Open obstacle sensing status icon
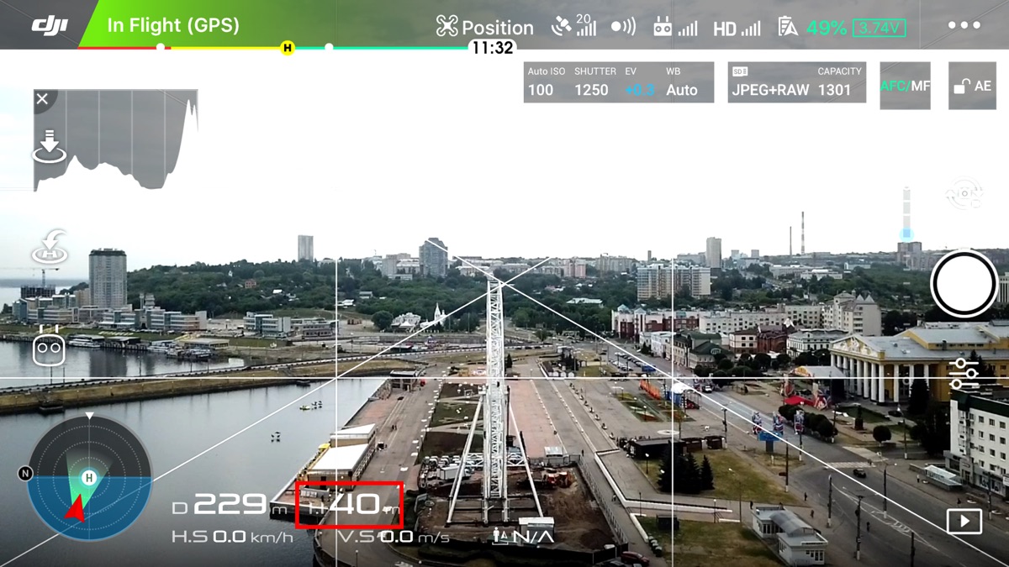 pos(623,27)
